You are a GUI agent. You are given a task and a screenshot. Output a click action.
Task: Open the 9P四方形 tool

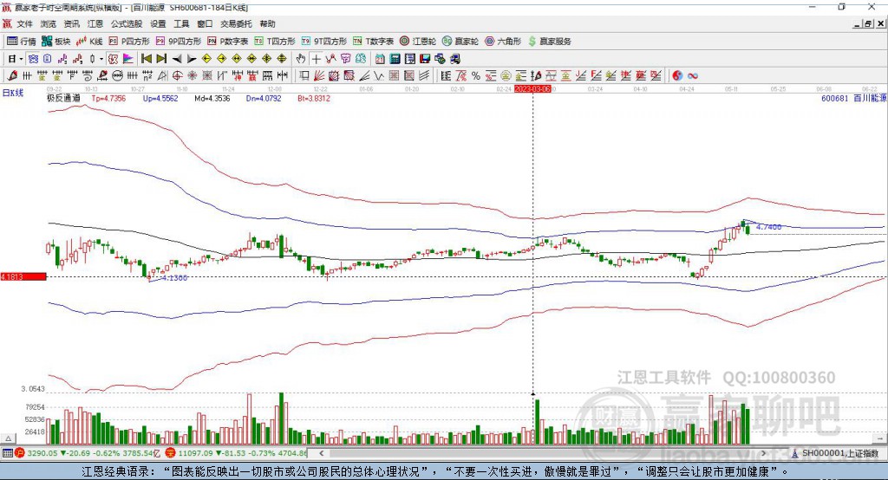pyautogui.click(x=179, y=42)
